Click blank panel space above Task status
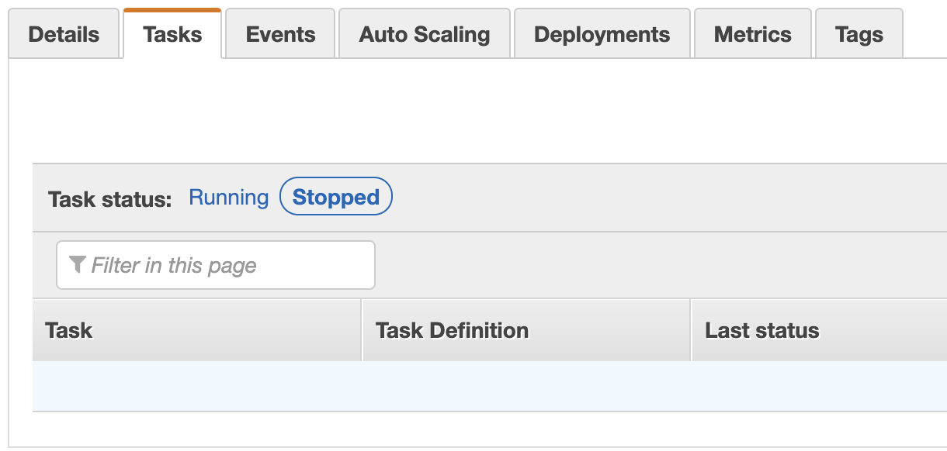This screenshot has width=947, height=451. pyautogui.click(x=477, y=111)
